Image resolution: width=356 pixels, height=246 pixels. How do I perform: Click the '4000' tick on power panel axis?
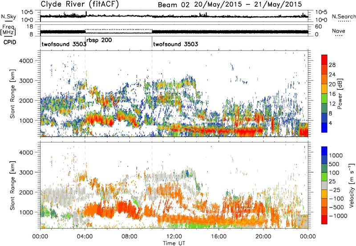(x=26, y=61)
